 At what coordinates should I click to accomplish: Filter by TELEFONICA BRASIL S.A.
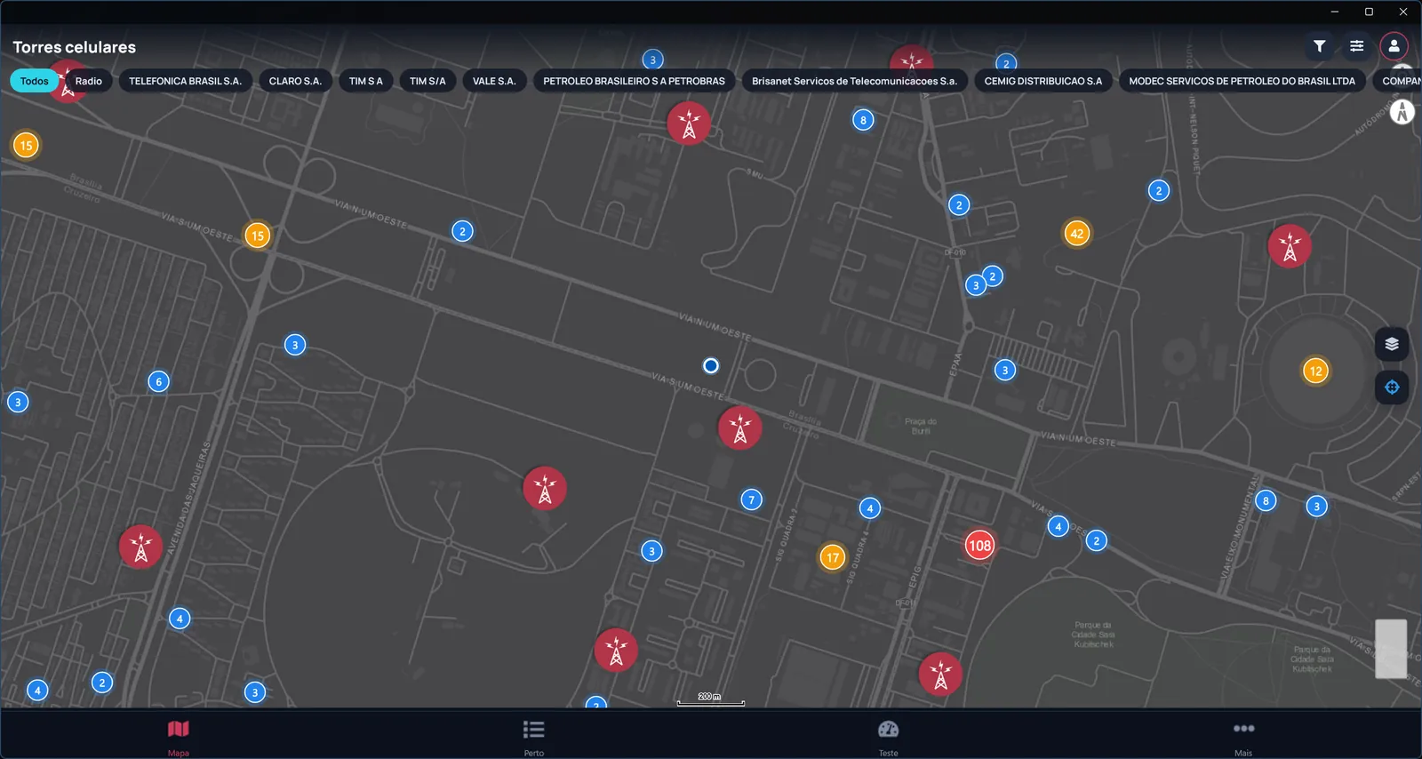[185, 81]
